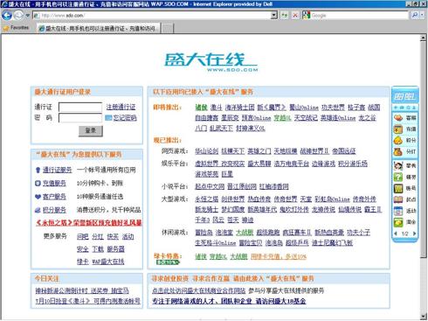Click the card icon beside 忘记密码

pyautogui.click(x=108, y=118)
